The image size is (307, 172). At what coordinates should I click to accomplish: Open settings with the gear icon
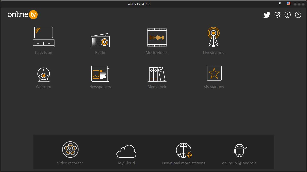pos(277,15)
